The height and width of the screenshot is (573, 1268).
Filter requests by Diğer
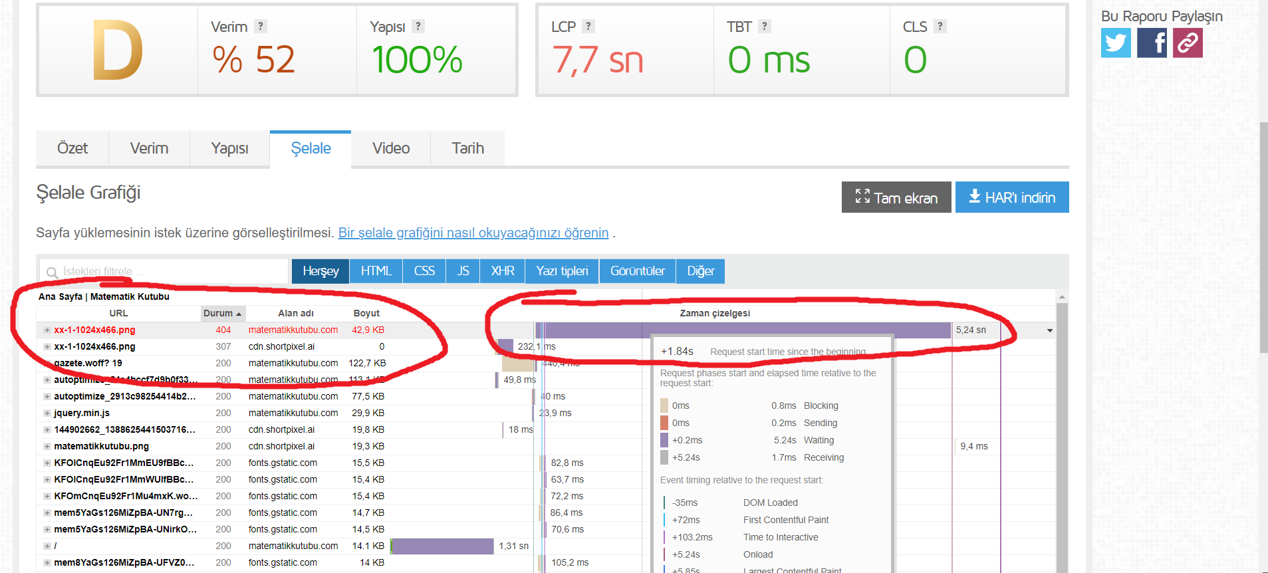pos(701,271)
